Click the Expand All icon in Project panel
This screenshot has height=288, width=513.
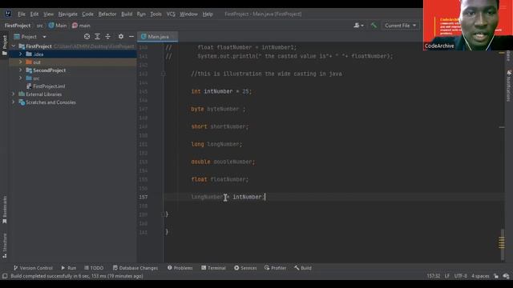pos(97,37)
